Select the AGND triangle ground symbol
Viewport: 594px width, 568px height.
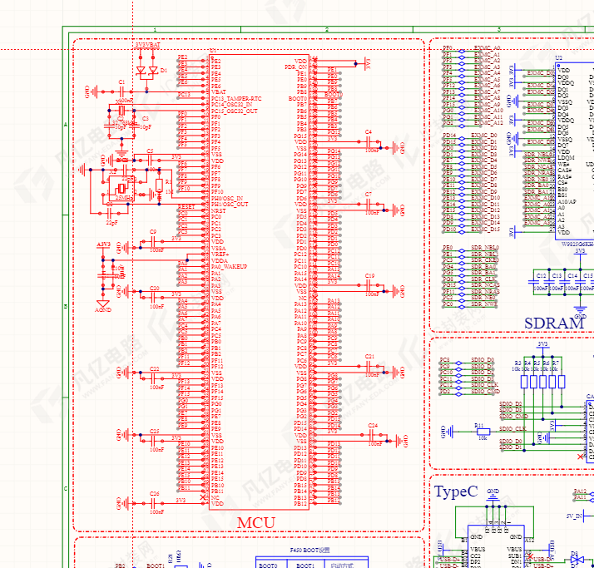point(103,304)
